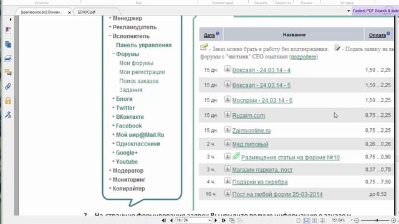Collapse the Исполнитель tree item
This screenshot has width=399, height=224.
tap(110, 36)
